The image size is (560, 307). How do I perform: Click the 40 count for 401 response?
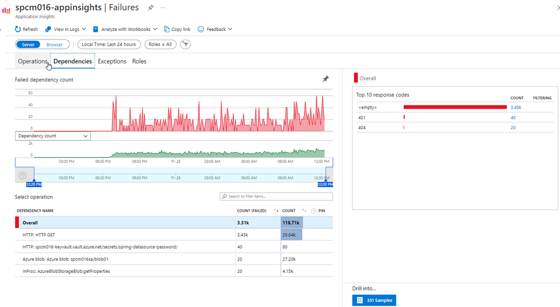point(513,118)
